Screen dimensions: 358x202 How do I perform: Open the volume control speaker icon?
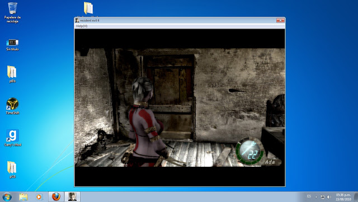click(x=329, y=197)
